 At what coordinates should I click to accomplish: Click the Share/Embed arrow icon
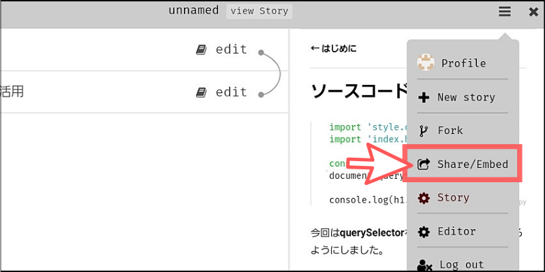tap(424, 164)
